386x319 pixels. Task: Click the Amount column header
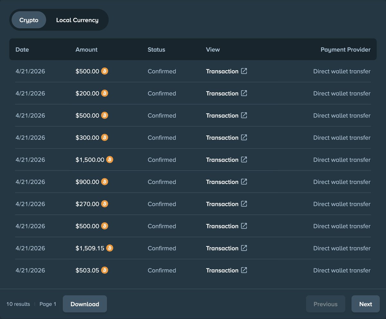[87, 50]
